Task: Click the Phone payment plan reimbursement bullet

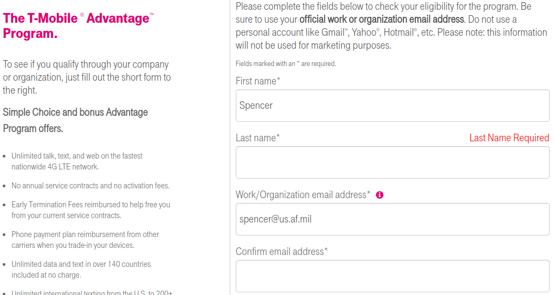Action: [x=85, y=240]
